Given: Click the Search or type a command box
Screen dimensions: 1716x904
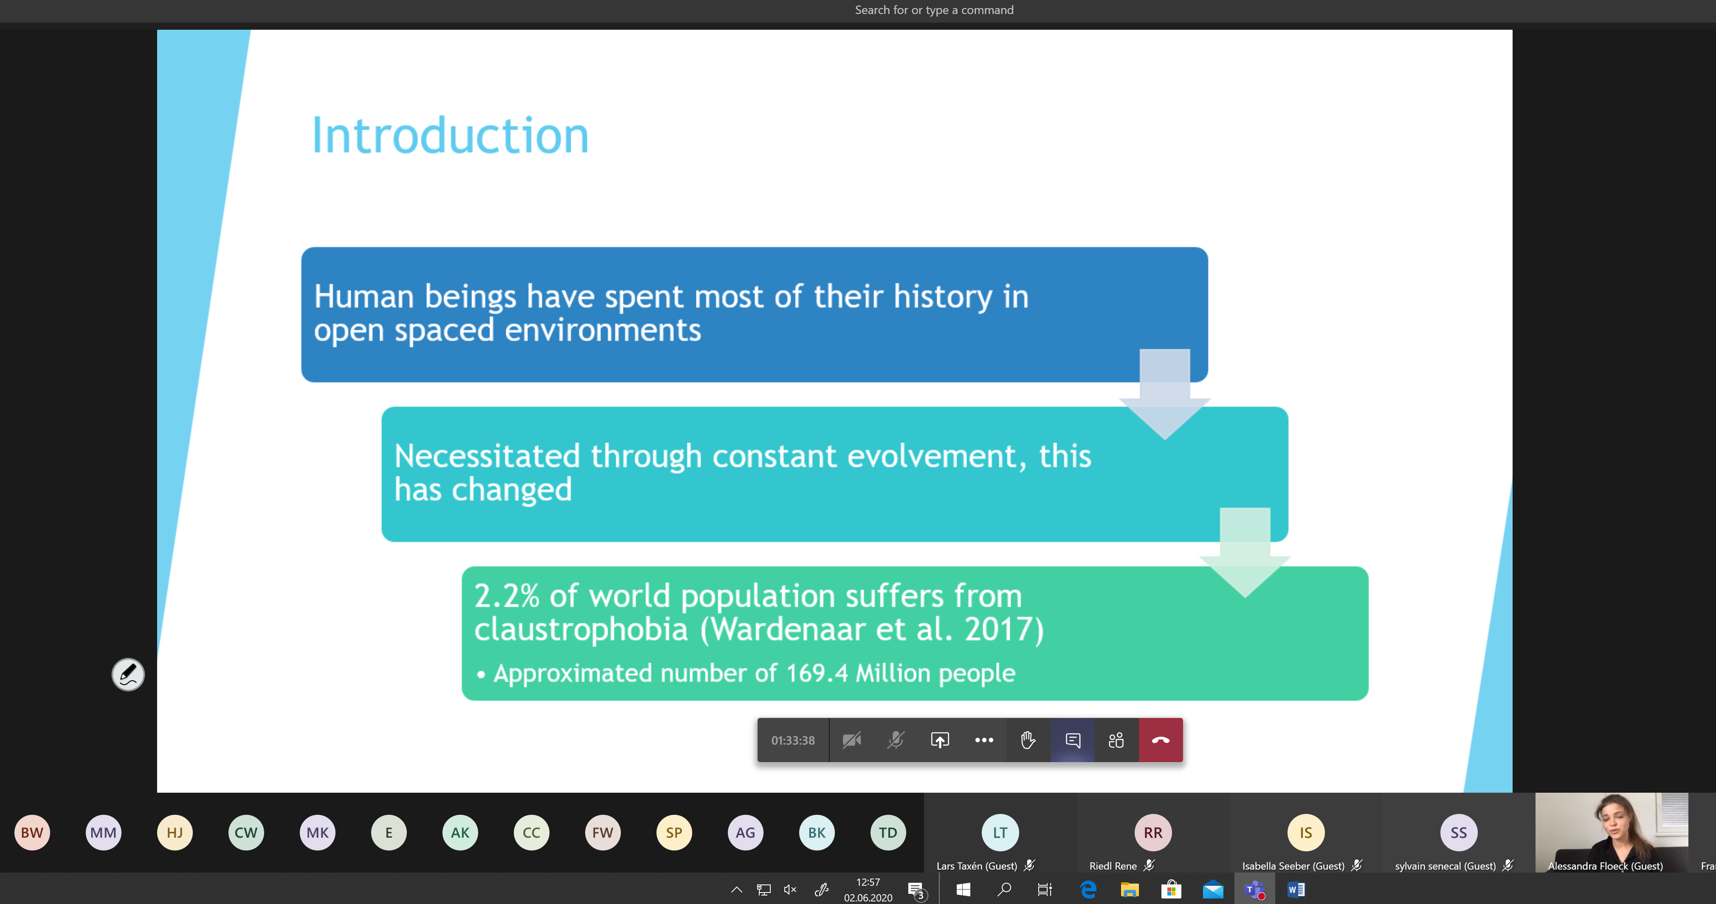Looking at the screenshot, I should 933,10.
